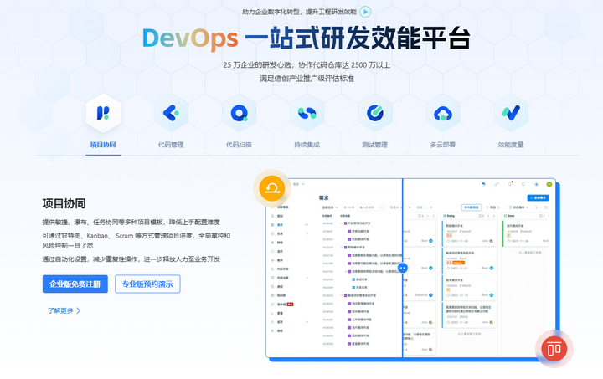Click the 成员 sidebar icon in preview

[x=273, y=322]
